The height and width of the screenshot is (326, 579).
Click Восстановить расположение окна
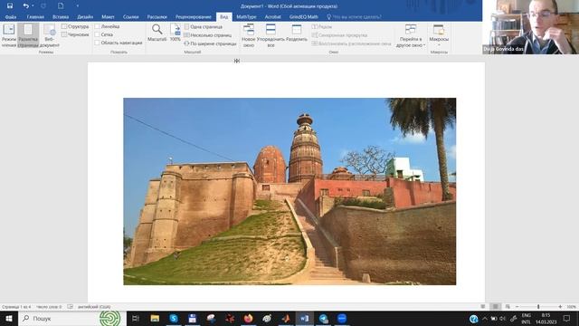351,43
